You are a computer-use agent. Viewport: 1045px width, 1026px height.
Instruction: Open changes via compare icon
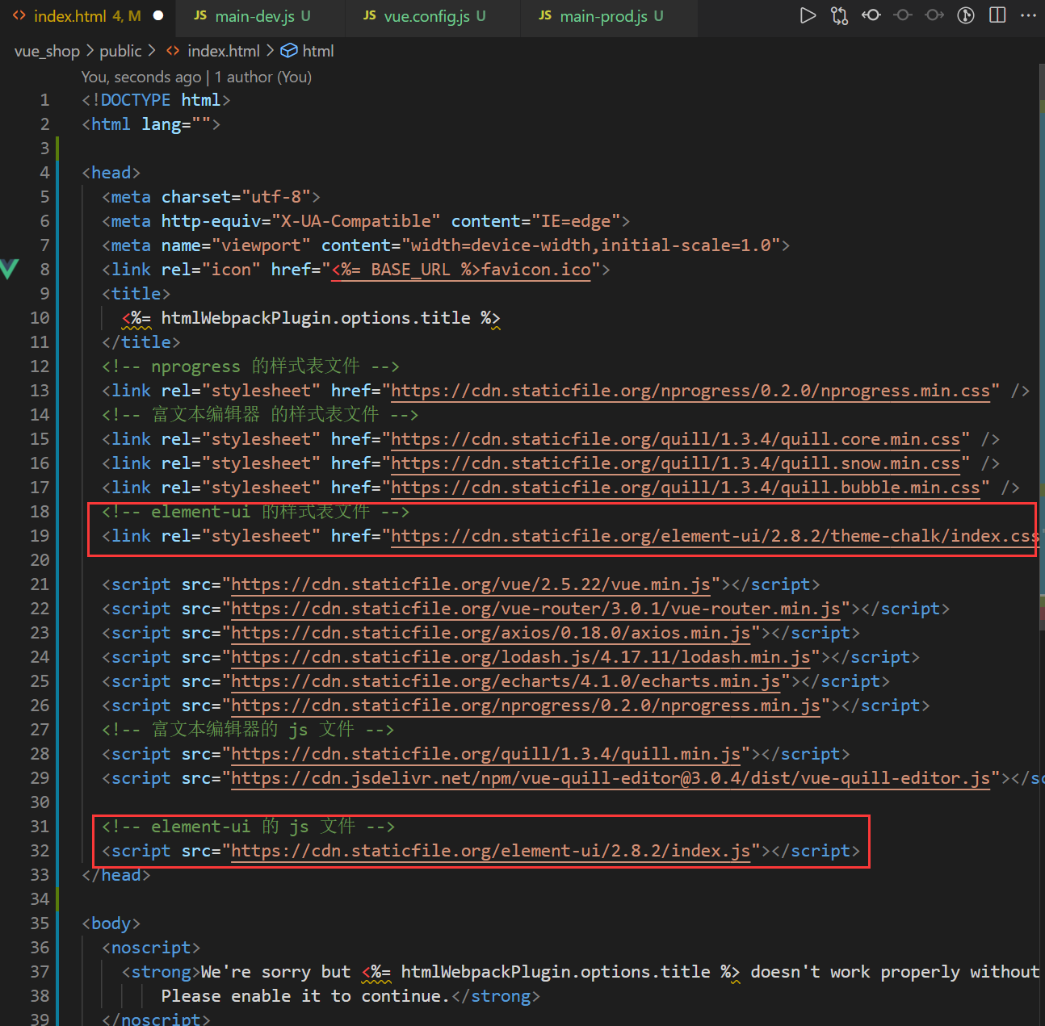[x=839, y=15]
